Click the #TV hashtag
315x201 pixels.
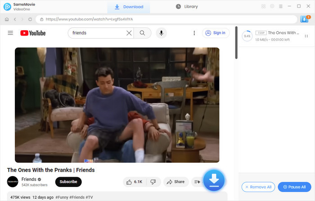(89, 197)
